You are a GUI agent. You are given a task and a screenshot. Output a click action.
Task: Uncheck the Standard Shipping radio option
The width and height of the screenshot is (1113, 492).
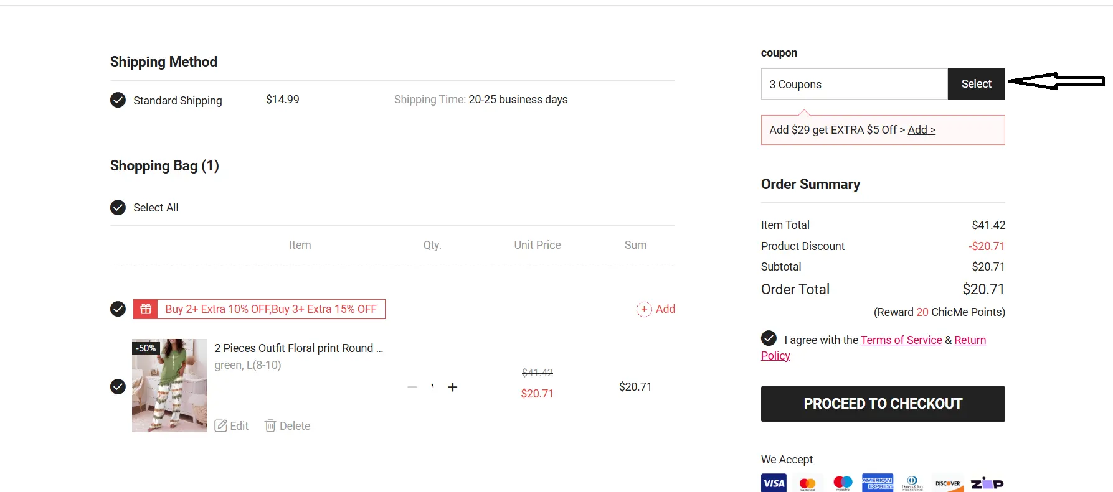pos(118,100)
